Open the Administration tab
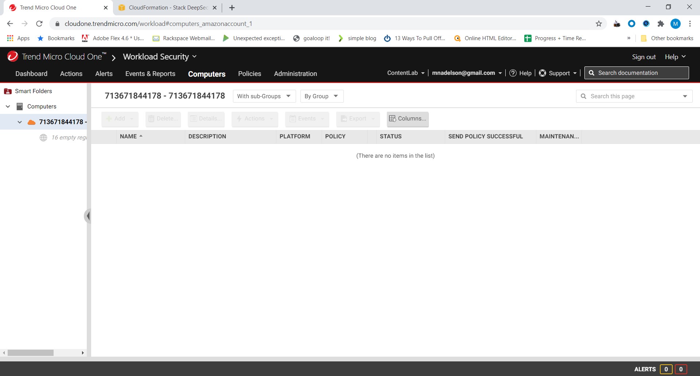The image size is (700, 376). tap(295, 74)
